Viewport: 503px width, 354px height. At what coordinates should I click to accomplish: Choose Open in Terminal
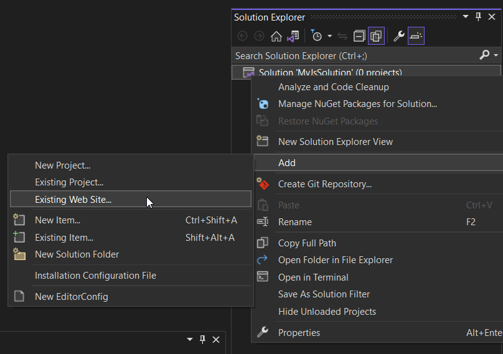313,277
